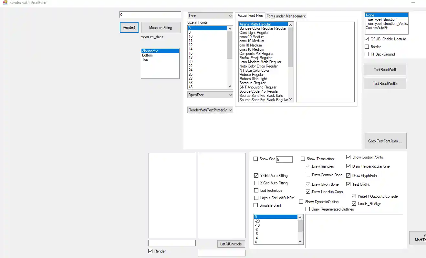Viewport: 426px width, 258px height.
Task: Switch to Fonts under Management tab
Action: pos(286,16)
